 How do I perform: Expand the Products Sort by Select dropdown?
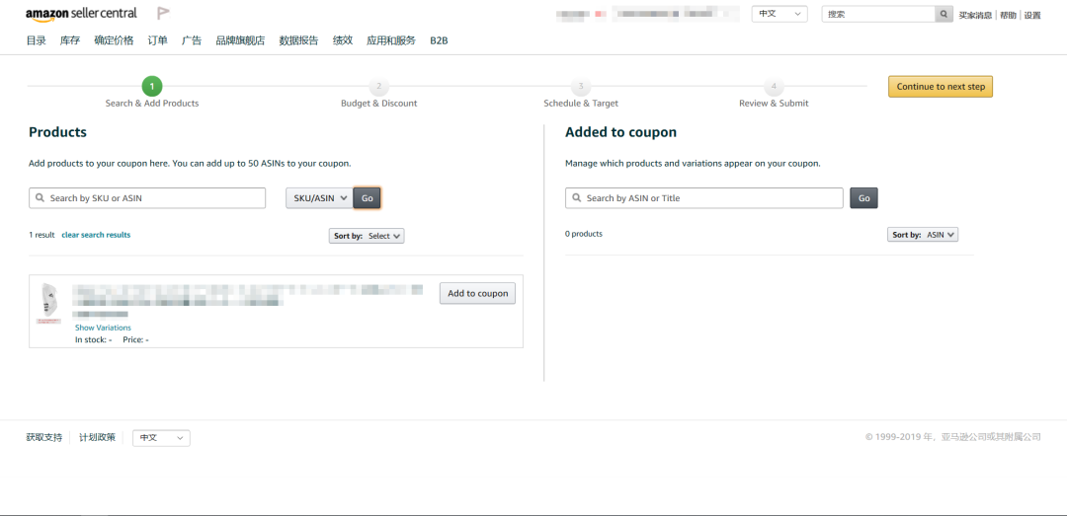(x=368, y=236)
